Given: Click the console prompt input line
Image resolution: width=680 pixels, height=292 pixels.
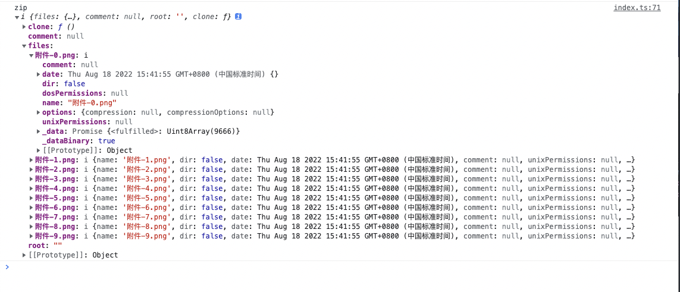Looking at the screenshot, I should [x=340, y=267].
